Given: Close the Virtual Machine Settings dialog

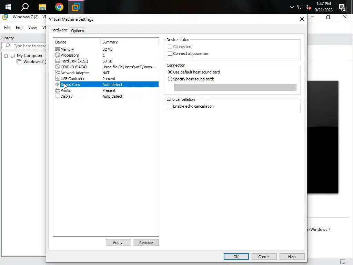Looking at the screenshot, I should pos(302,19).
